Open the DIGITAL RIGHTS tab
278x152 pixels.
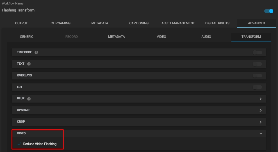tap(217, 23)
